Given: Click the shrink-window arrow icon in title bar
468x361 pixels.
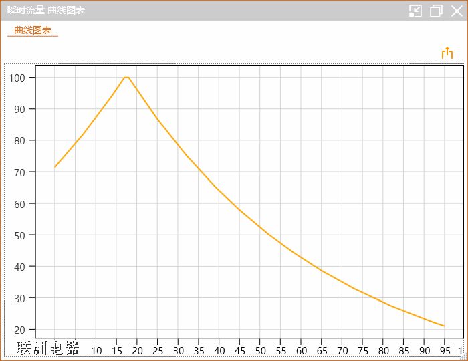Looking at the screenshot, I should pos(415,11).
